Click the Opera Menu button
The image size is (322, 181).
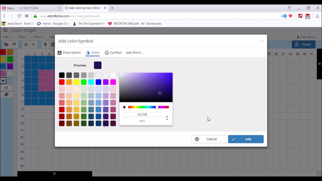pos(8,8)
